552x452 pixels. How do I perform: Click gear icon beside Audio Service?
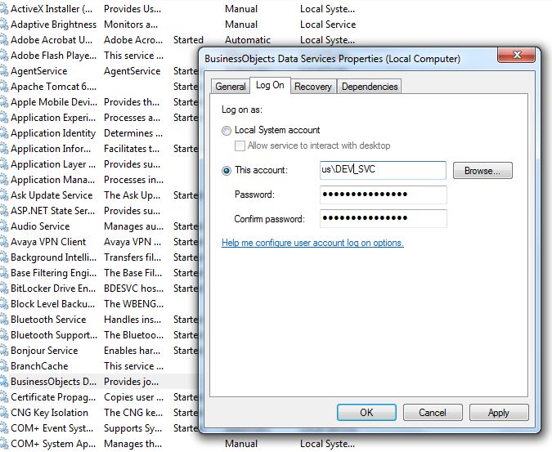pyautogui.click(x=4, y=226)
